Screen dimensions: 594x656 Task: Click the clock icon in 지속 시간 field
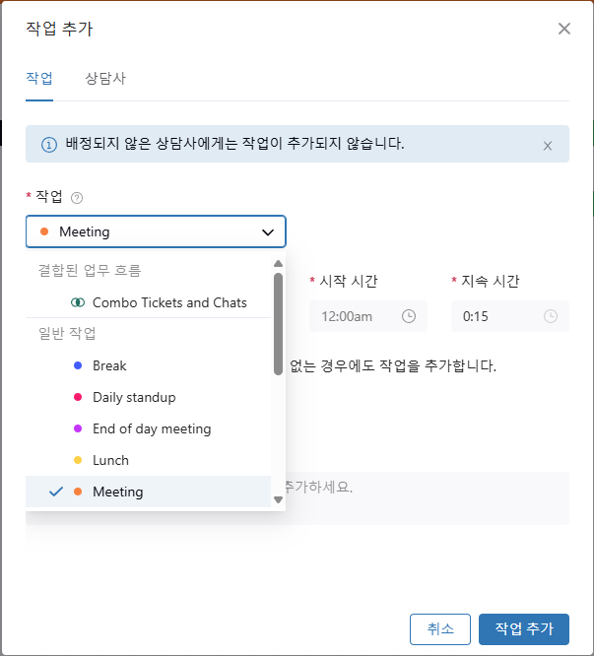click(x=551, y=316)
